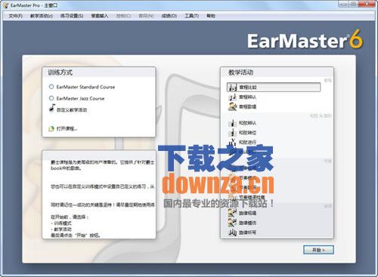Viewport: 378px width, 277px height.
Task: Select the 和弦进行 activity icon
Action: 232,142
